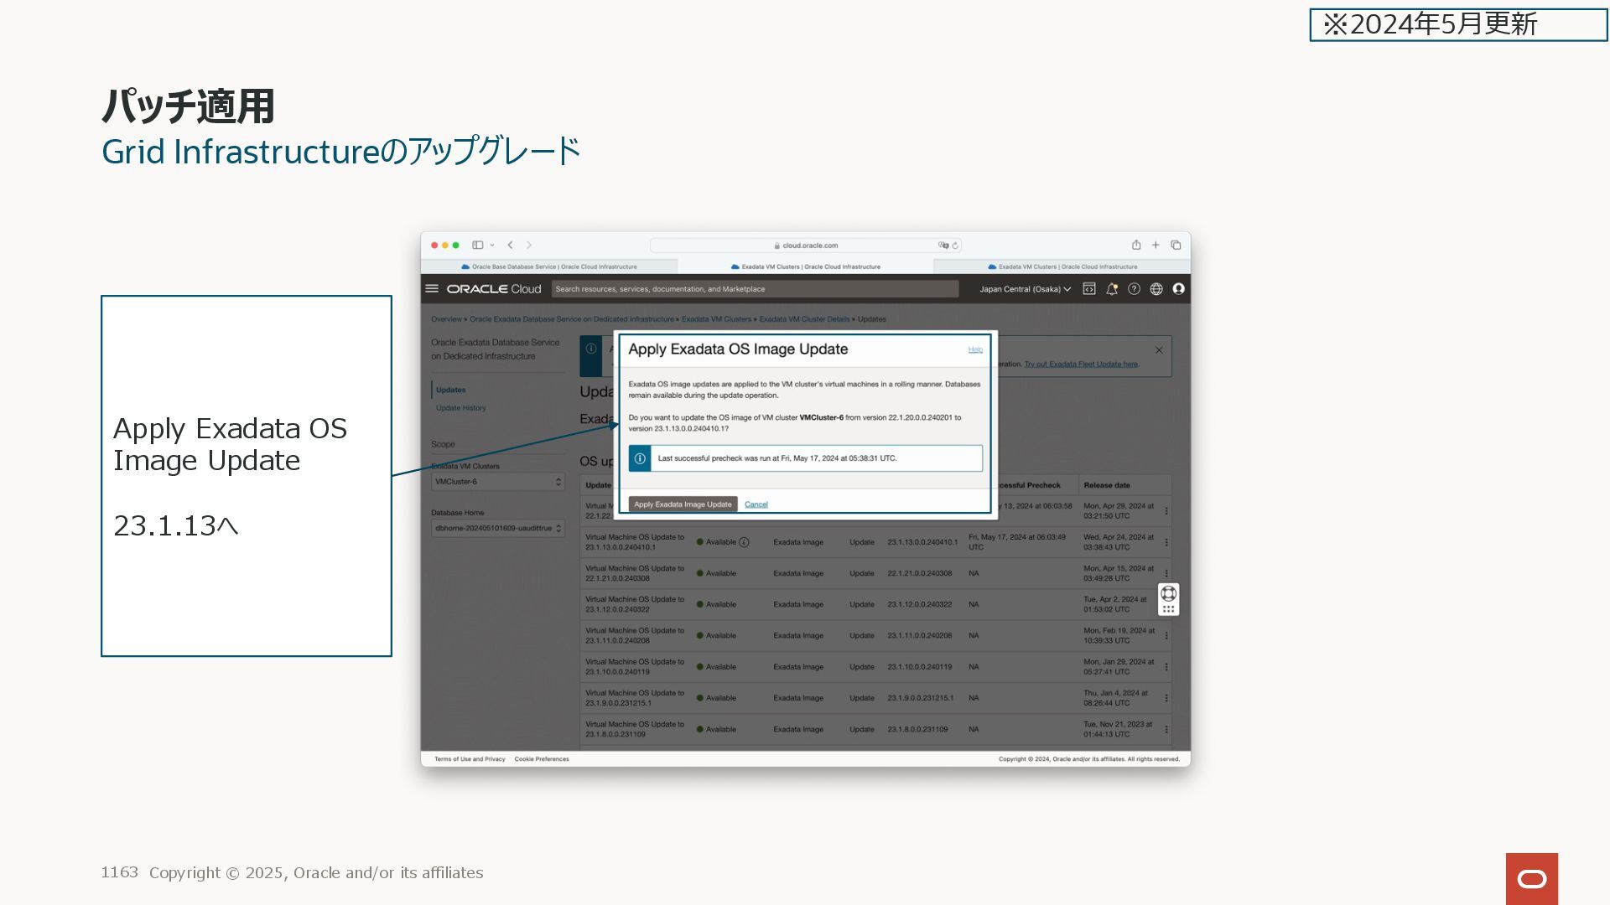The height and width of the screenshot is (905, 1610).
Task: Click the Apply Exadata Image Update button
Action: point(683,504)
